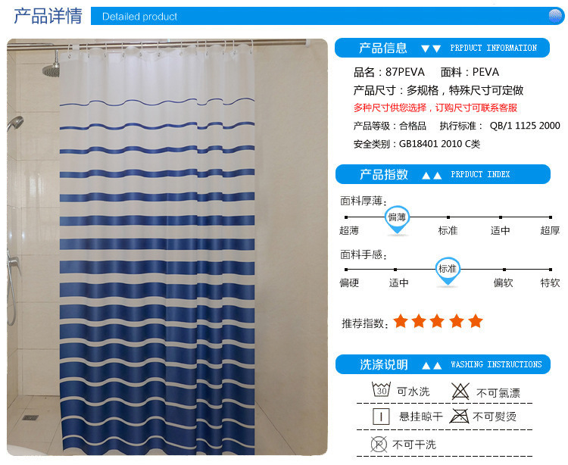This screenshot has width=568, height=465.
Task: Click the up arrows beside 洗涤说明
Action: (x=432, y=365)
